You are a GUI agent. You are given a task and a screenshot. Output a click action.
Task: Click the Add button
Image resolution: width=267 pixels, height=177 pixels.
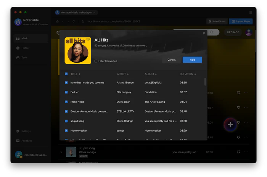(x=192, y=60)
